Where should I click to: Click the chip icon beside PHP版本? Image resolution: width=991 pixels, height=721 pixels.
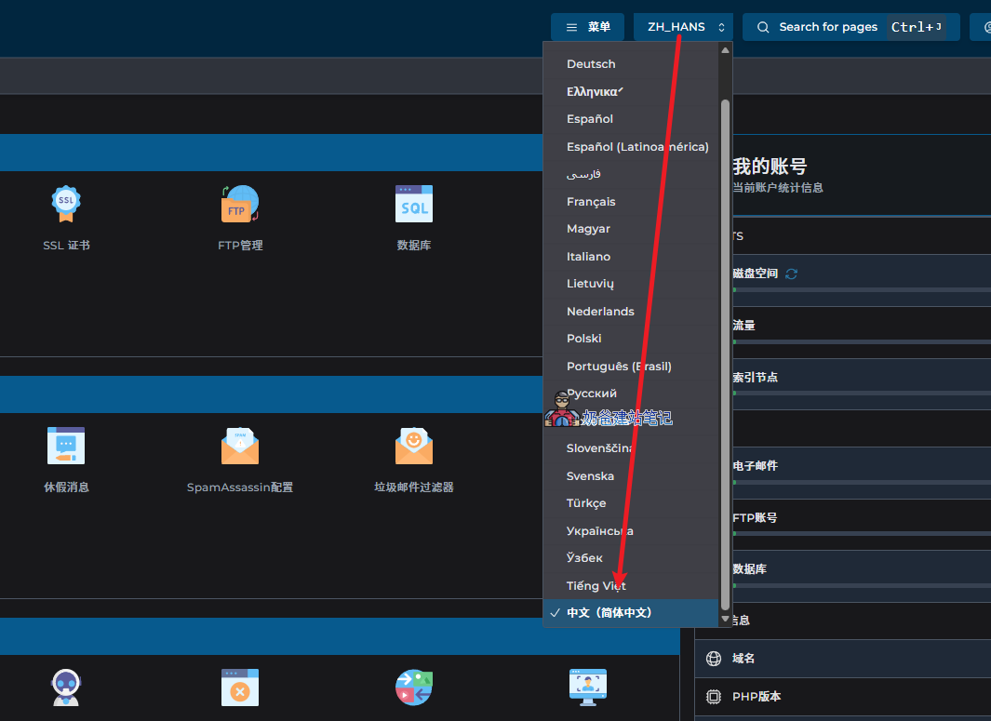coord(714,697)
